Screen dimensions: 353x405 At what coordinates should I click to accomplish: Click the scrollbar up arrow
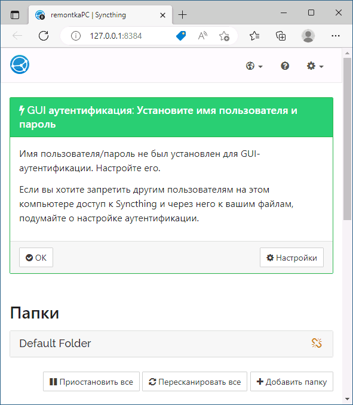click(347, 53)
